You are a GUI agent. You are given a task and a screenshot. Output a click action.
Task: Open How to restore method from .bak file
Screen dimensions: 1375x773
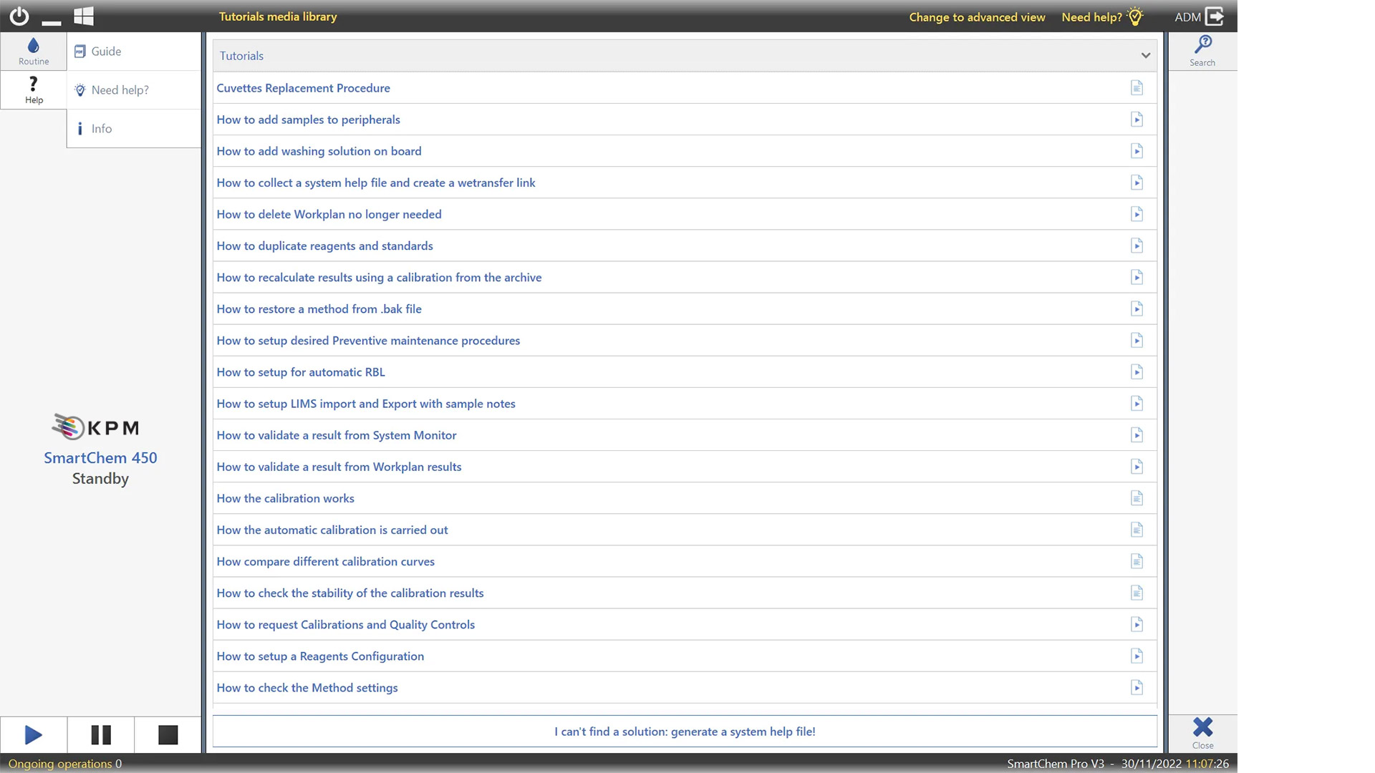319,309
